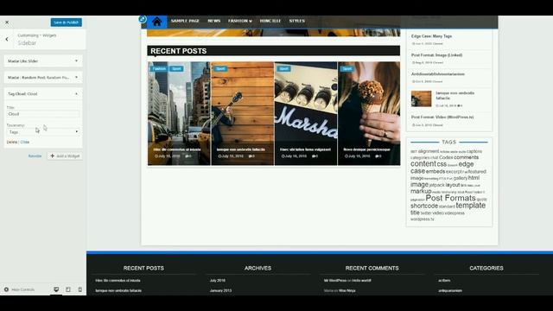
Task: Switch to tablet preview mode
Action: [68, 289]
